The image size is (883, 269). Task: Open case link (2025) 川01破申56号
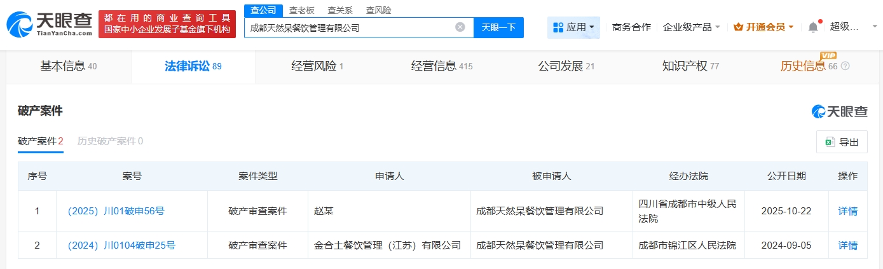coord(116,211)
